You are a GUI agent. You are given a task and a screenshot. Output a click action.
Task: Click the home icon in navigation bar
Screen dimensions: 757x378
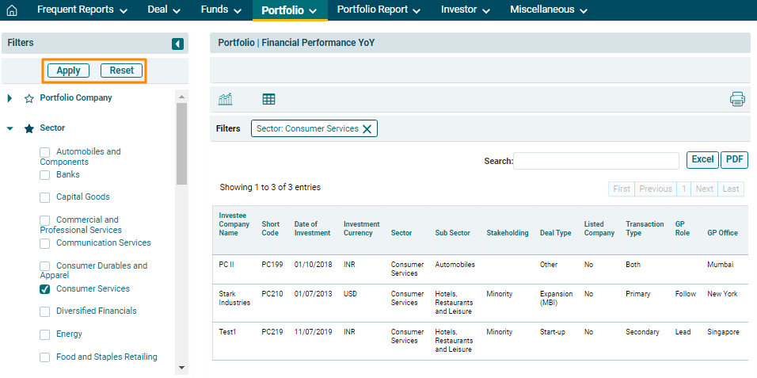(12, 10)
